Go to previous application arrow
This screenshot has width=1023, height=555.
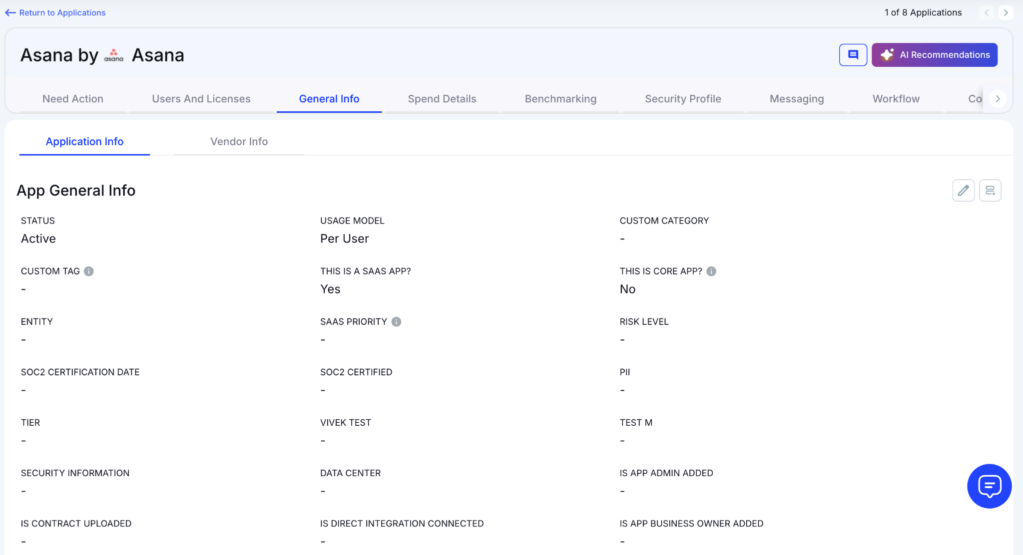tap(987, 12)
